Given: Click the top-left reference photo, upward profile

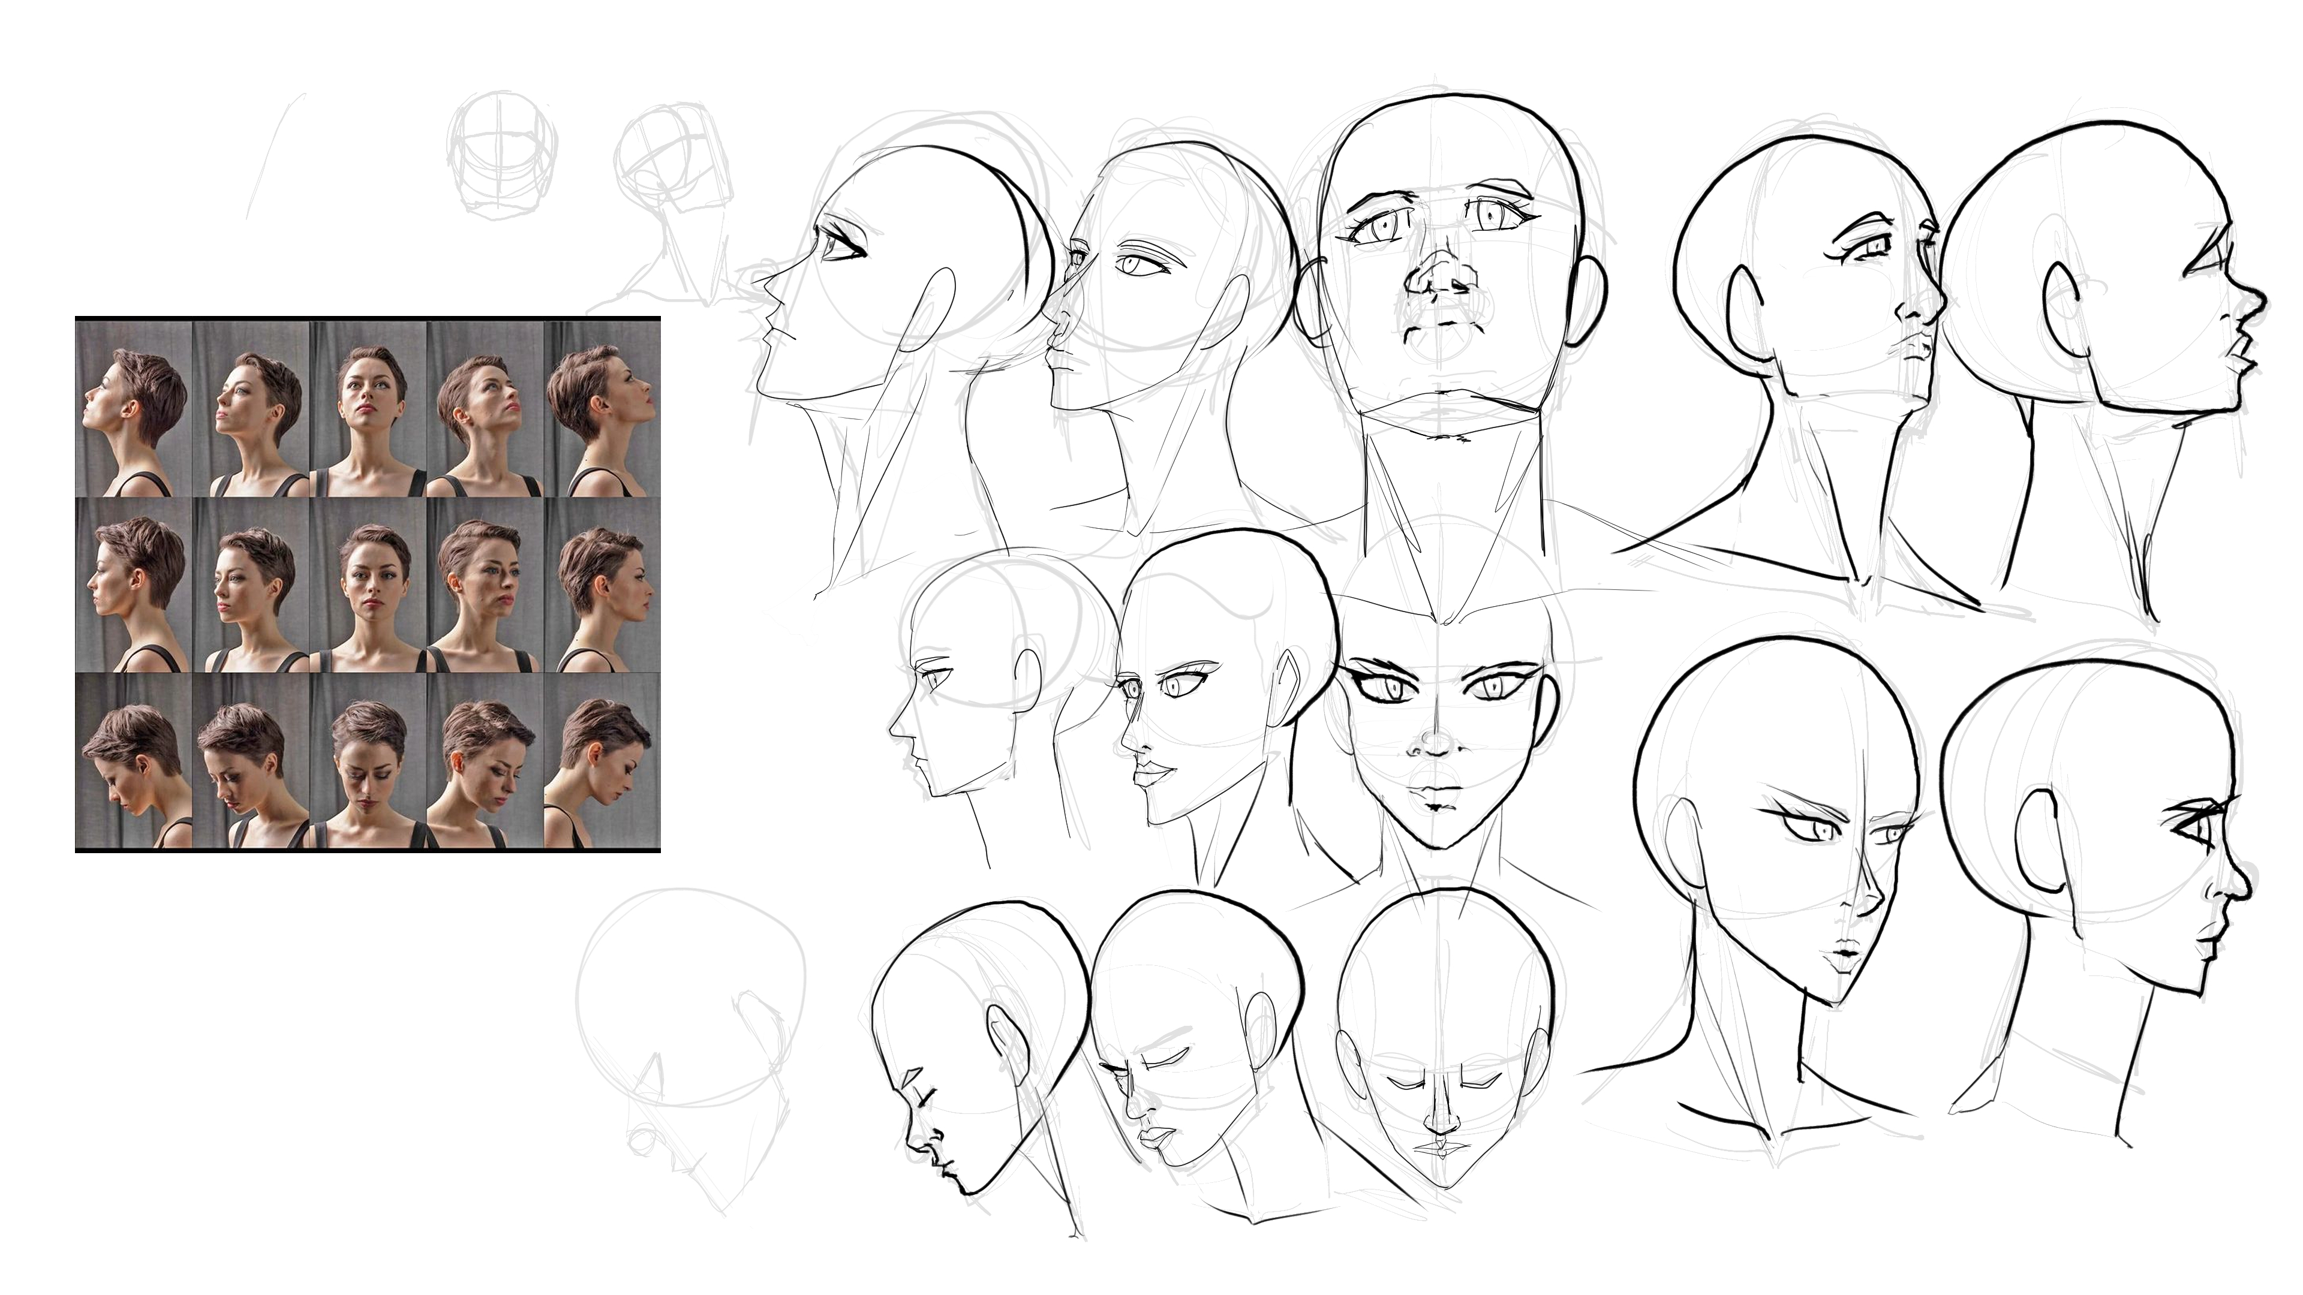Looking at the screenshot, I should (134, 409).
